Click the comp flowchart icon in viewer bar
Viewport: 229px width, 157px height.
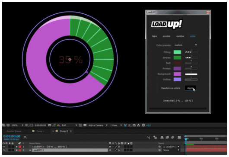coord(138,125)
